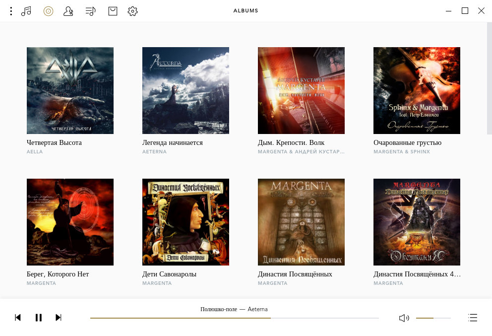Click the vertical scrollbar of album grid
Image resolution: width=492 pixels, height=336 pixels.
point(489,78)
